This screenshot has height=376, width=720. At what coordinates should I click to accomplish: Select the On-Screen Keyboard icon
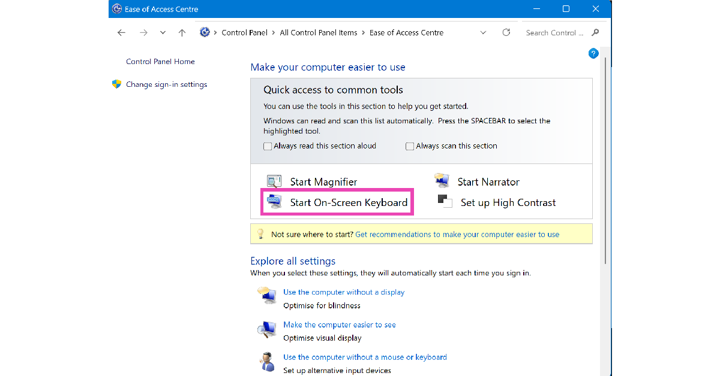[x=275, y=202]
